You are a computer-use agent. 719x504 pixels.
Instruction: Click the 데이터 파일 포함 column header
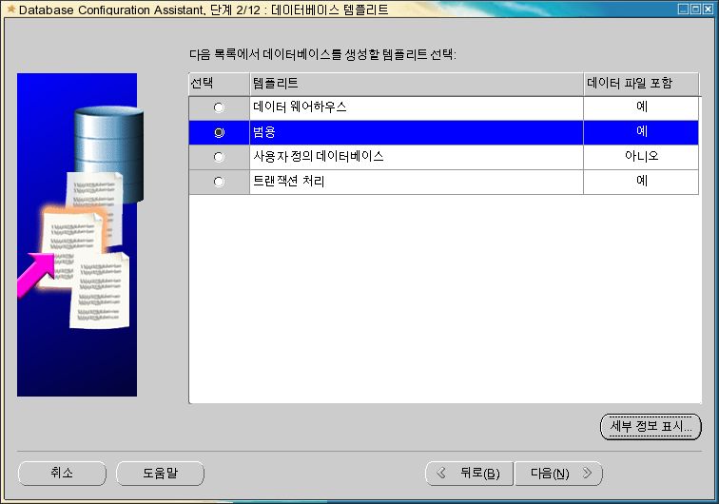pyautogui.click(x=641, y=84)
